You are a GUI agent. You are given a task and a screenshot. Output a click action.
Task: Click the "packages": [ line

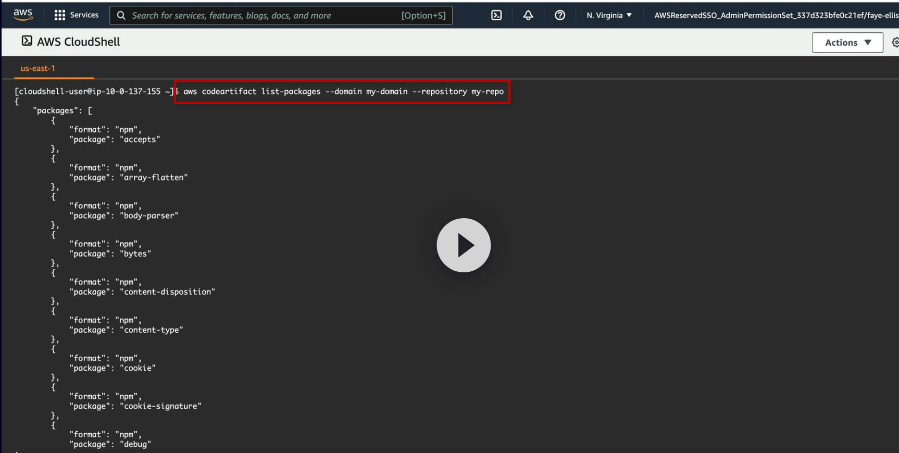pos(63,110)
